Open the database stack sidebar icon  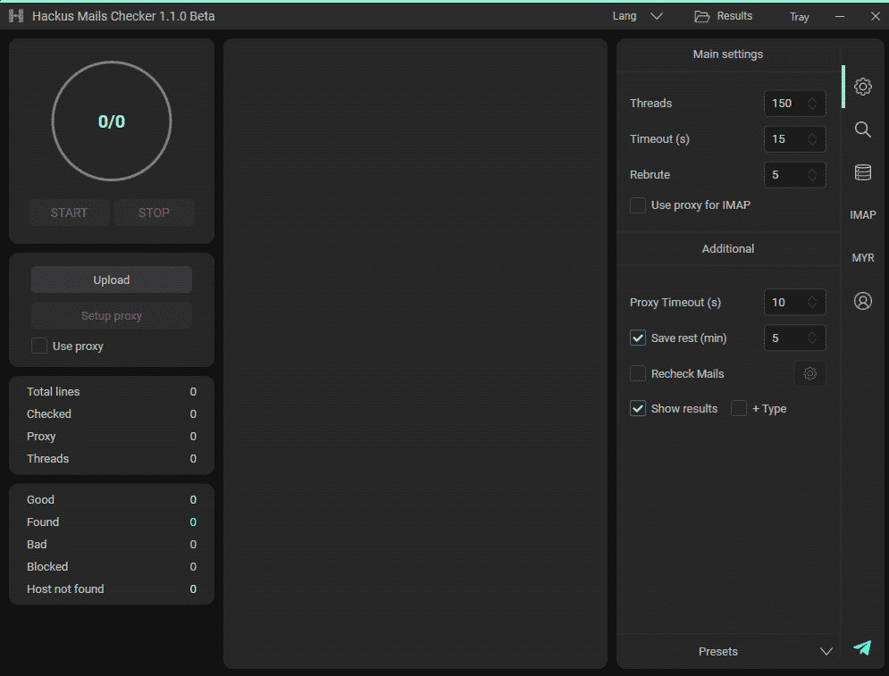[862, 172]
